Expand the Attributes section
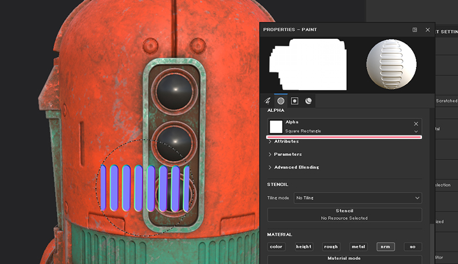 point(286,141)
